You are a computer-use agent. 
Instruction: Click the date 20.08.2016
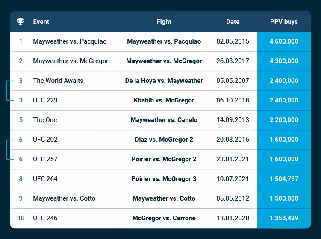[233, 140]
